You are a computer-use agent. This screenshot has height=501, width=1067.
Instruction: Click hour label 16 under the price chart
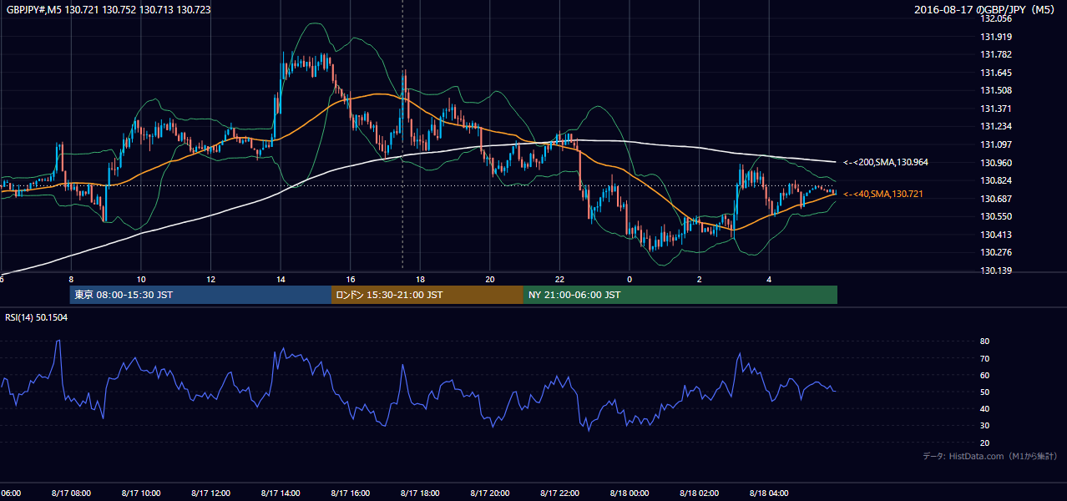[x=351, y=279]
